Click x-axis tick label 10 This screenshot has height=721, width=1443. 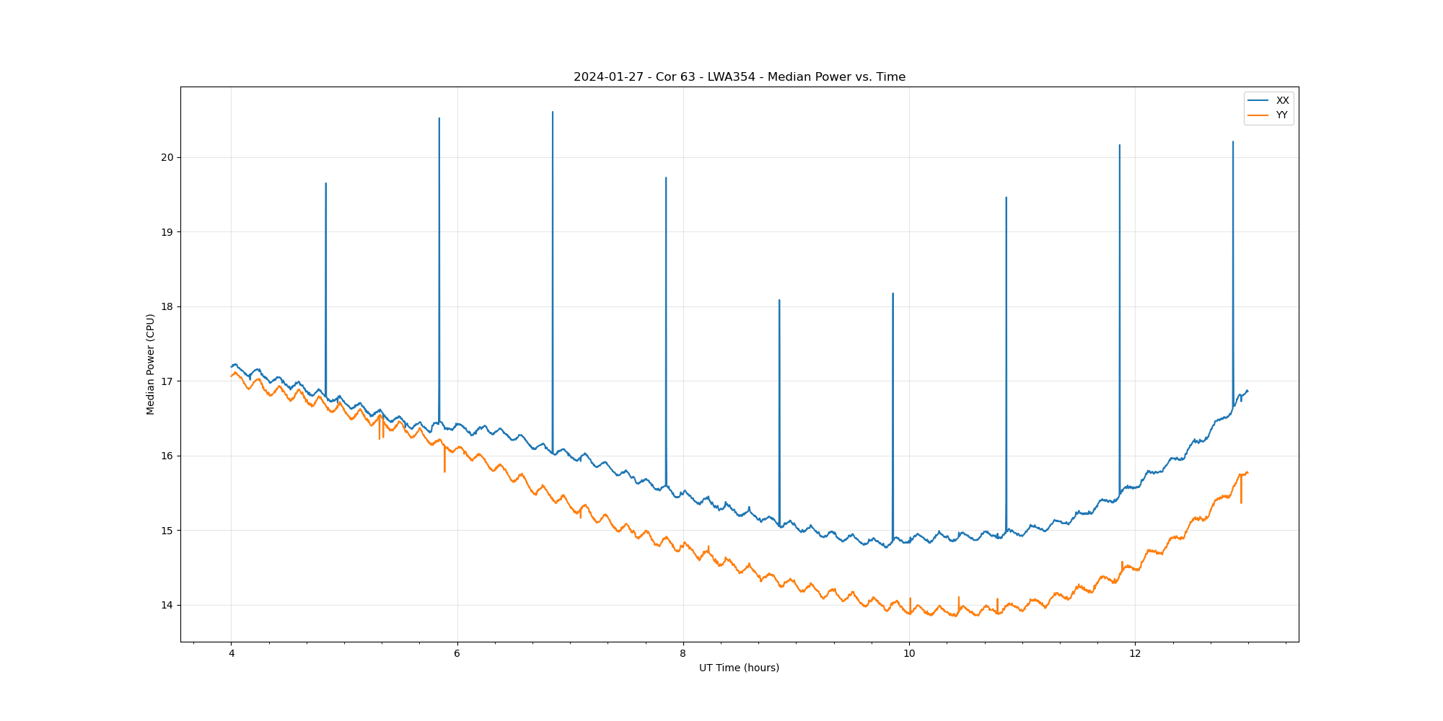click(909, 654)
